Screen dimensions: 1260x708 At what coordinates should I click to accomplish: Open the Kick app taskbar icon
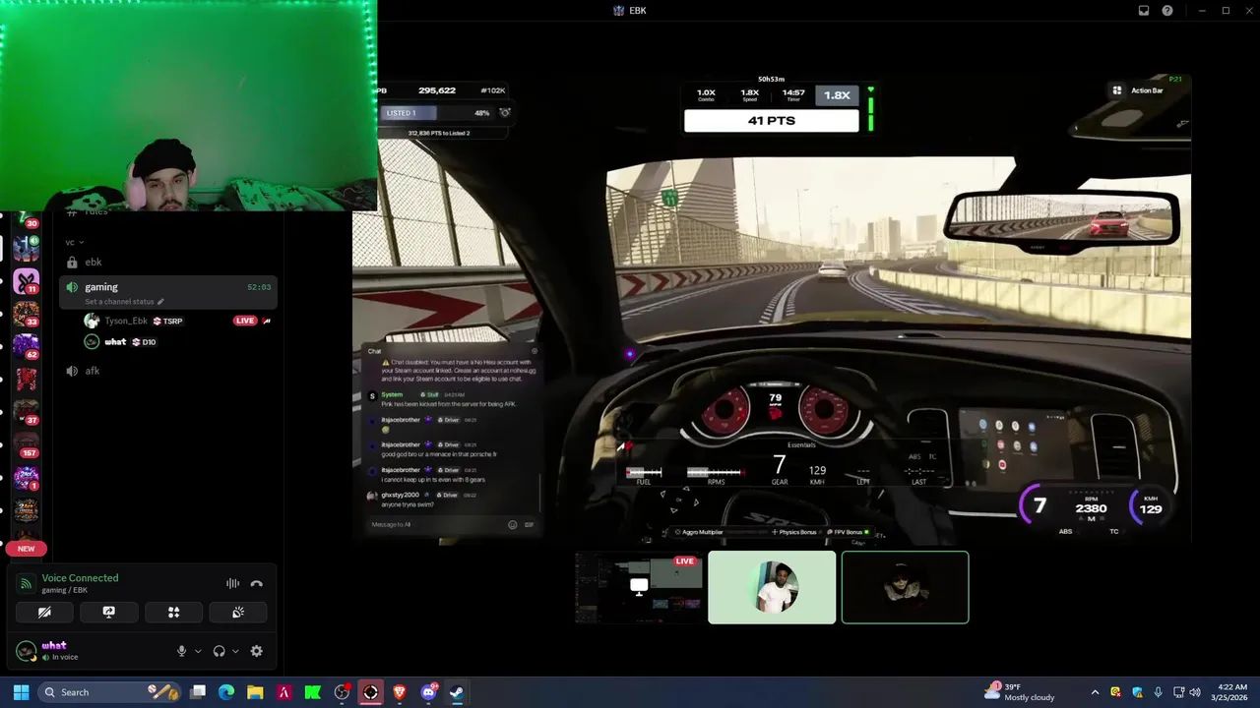(313, 692)
